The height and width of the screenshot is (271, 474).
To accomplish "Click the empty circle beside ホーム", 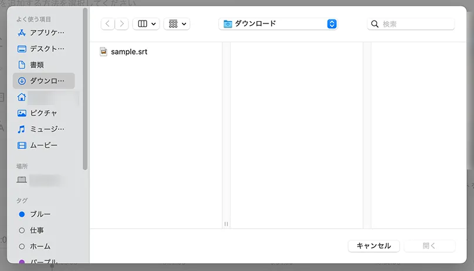I will coord(22,246).
